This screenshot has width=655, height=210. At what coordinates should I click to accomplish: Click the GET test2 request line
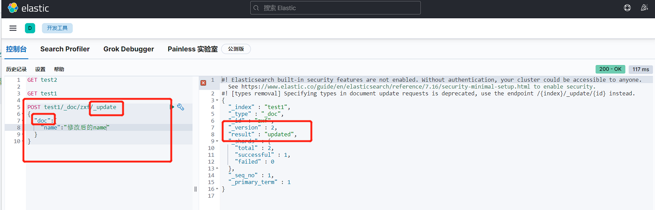pos(42,80)
